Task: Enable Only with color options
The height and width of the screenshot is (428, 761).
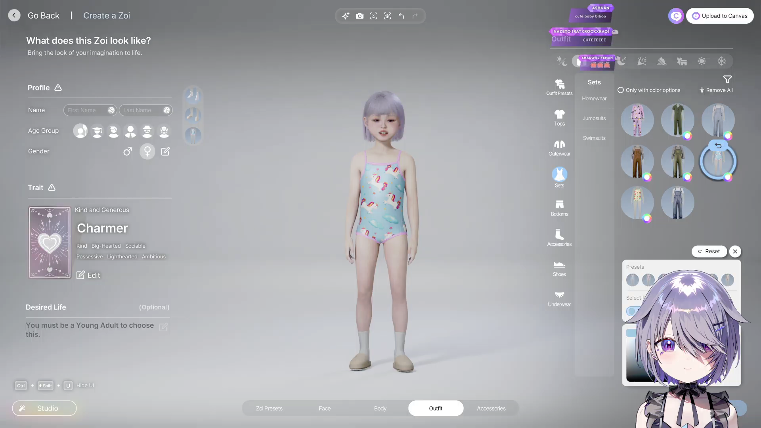Action: tap(621, 90)
